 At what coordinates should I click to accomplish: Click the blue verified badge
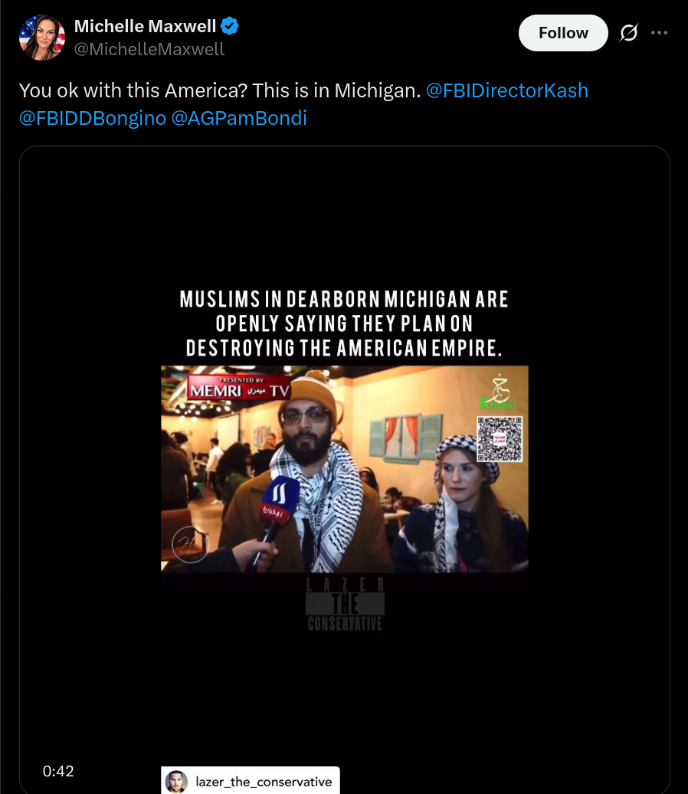tap(229, 26)
